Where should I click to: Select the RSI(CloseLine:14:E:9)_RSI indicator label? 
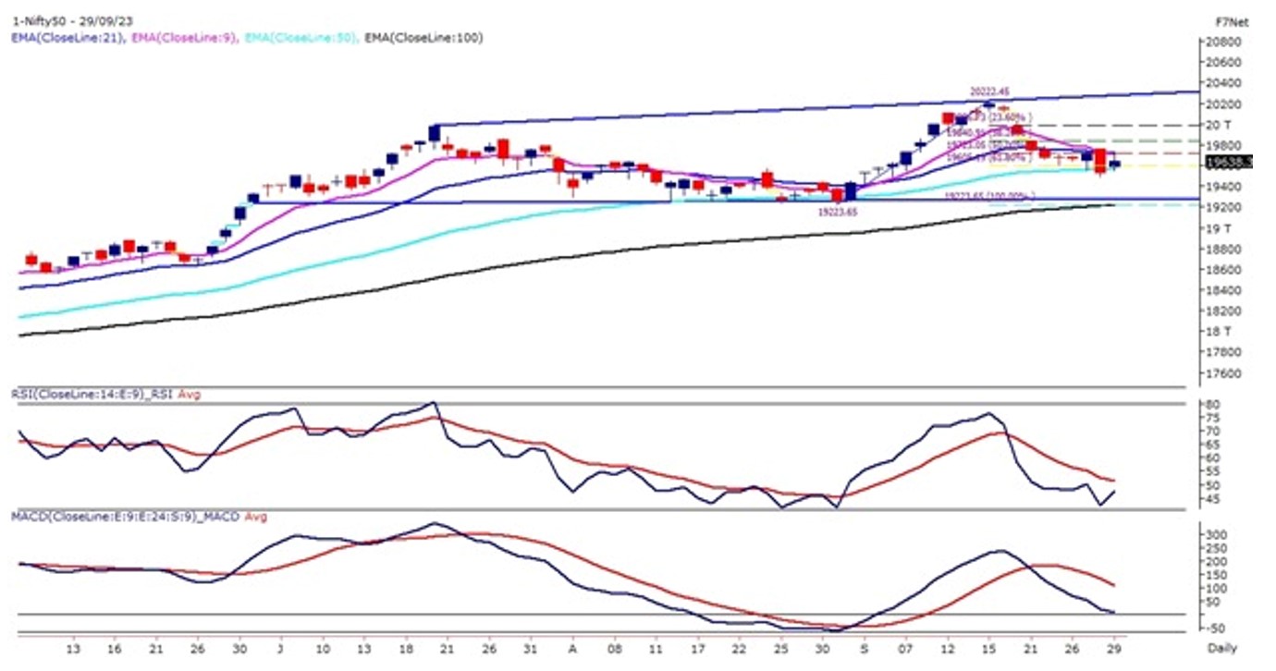point(92,395)
